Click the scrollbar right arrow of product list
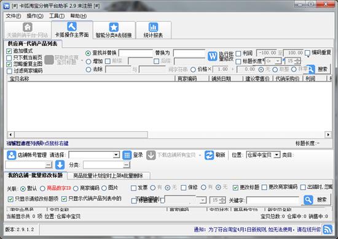The height and width of the screenshot is (239, 338). [328, 135]
